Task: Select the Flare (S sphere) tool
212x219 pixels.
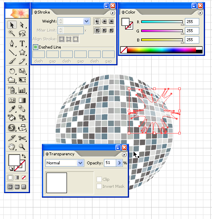Action: (12, 128)
